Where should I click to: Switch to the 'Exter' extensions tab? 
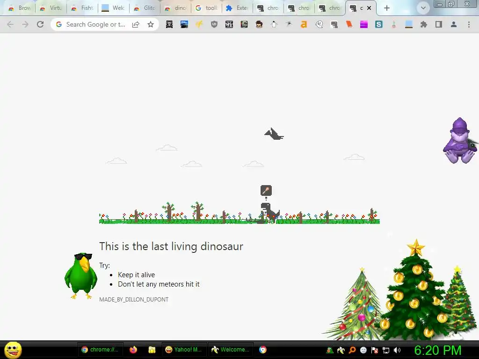tap(238, 8)
